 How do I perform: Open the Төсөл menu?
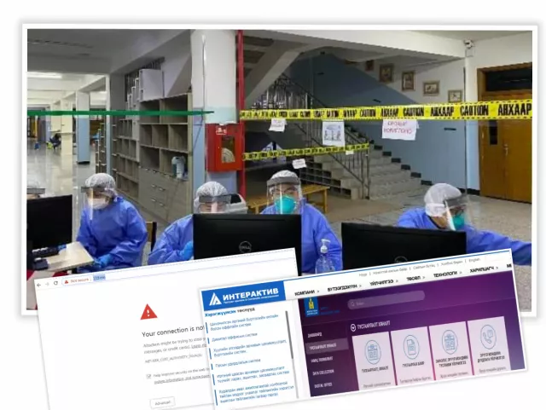coord(413,279)
